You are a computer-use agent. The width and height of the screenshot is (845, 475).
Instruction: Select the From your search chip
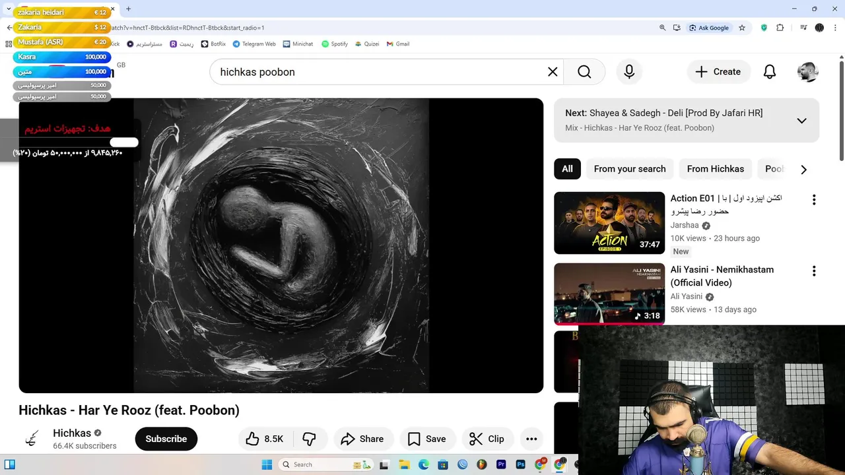pos(630,169)
